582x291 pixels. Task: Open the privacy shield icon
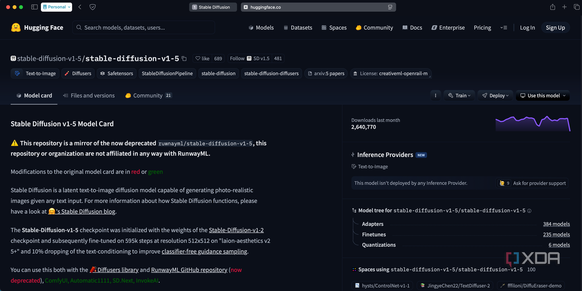pyautogui.click(x=93, y=7)
